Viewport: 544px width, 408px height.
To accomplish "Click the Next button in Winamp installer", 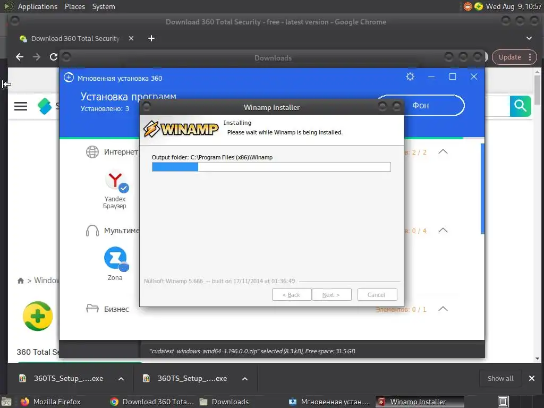I will click(x=331, y=295).
